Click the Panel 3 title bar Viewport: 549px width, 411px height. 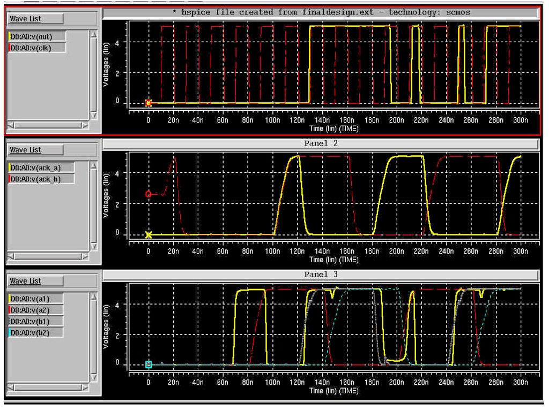(x=321, y=275)
